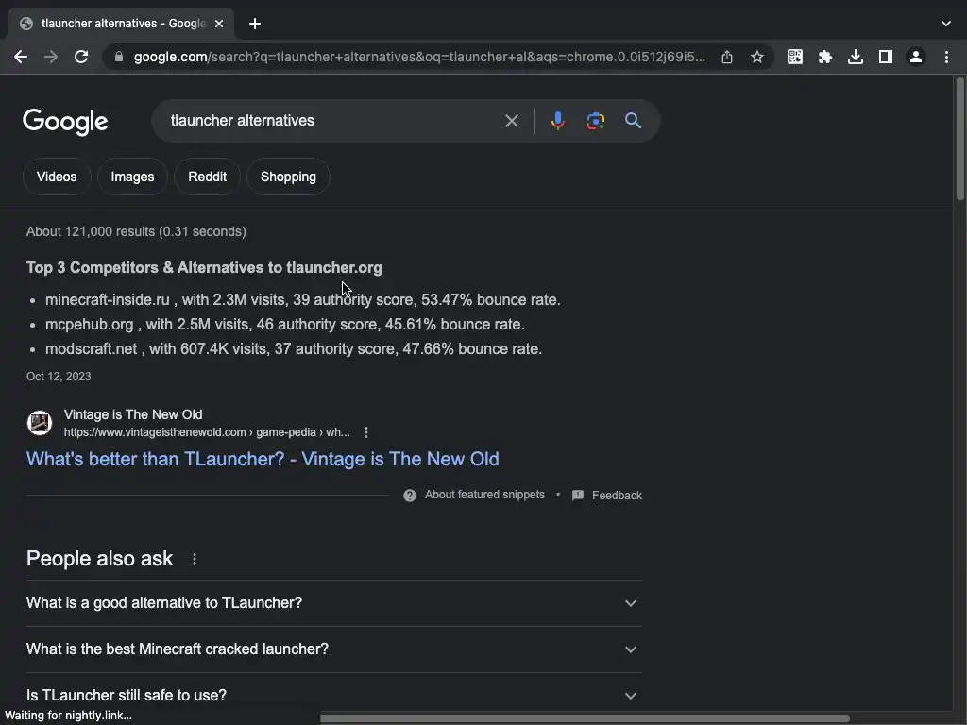Screen dimensions: 967x725
Task: Open site info lock icon
Action: tap(119, 57)
